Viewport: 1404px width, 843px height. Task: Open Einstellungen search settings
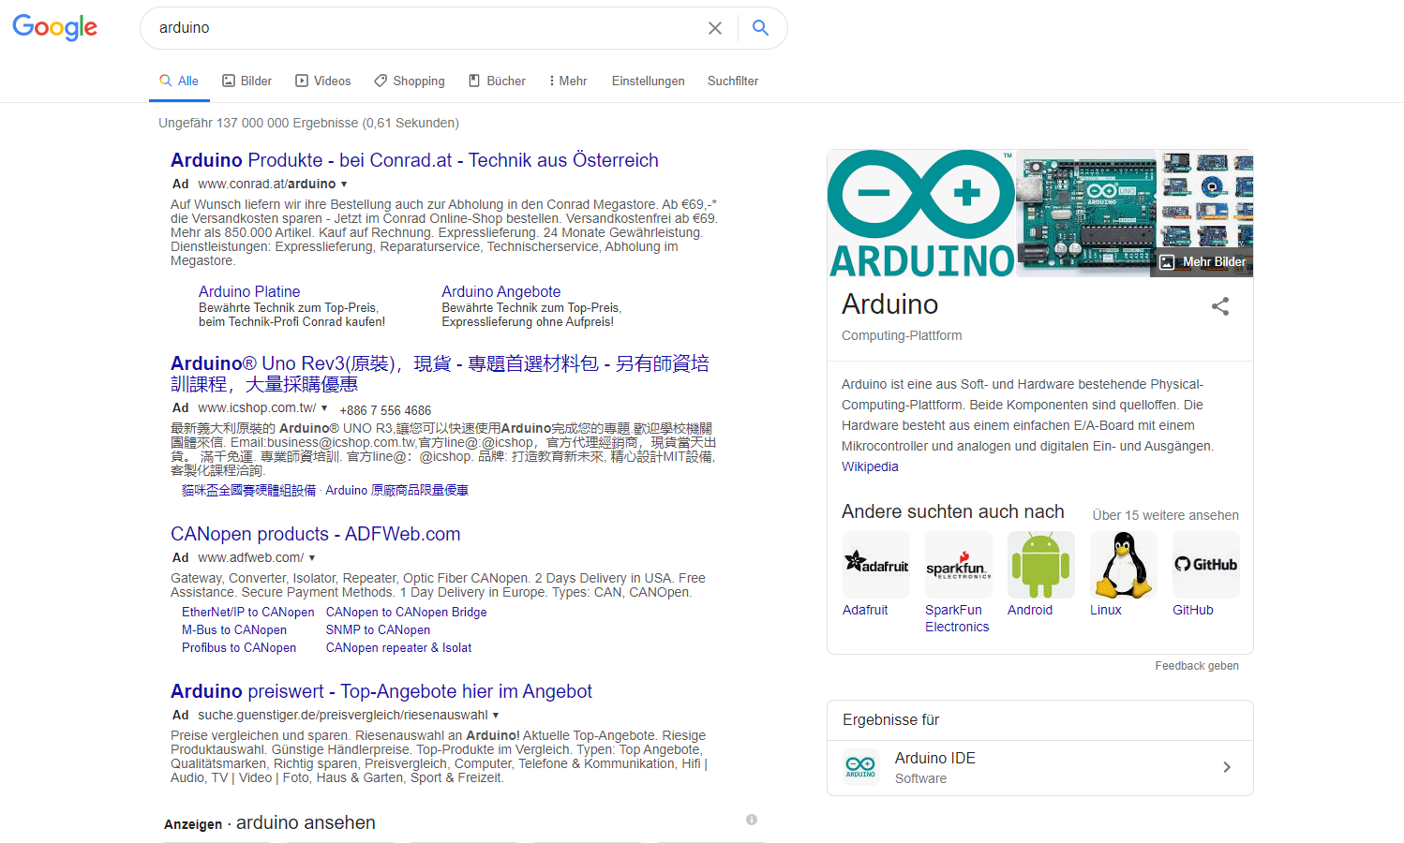(649, 81)
